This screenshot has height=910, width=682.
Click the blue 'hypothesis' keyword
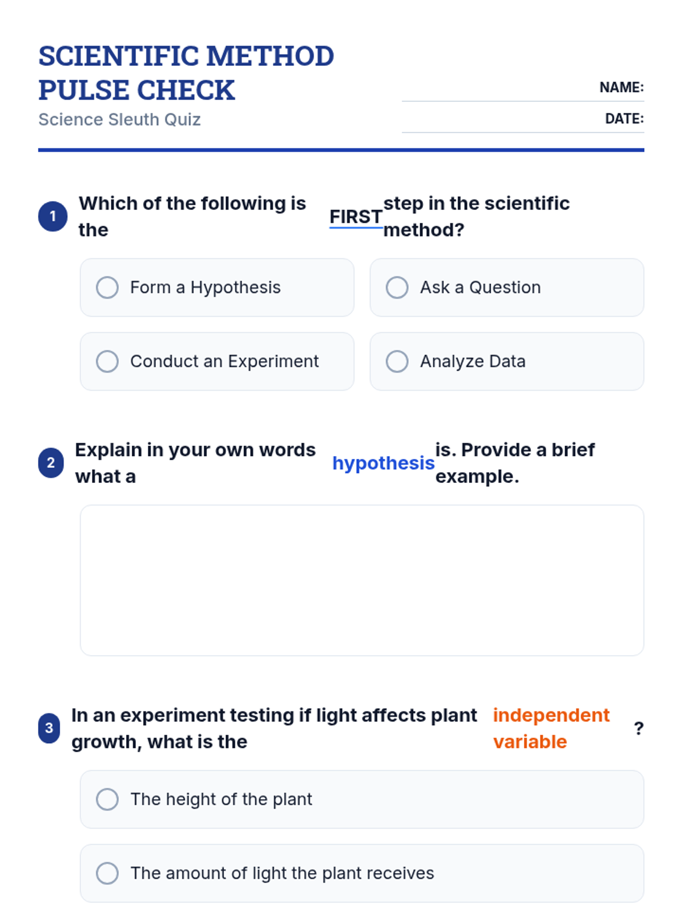pos(383,464)
